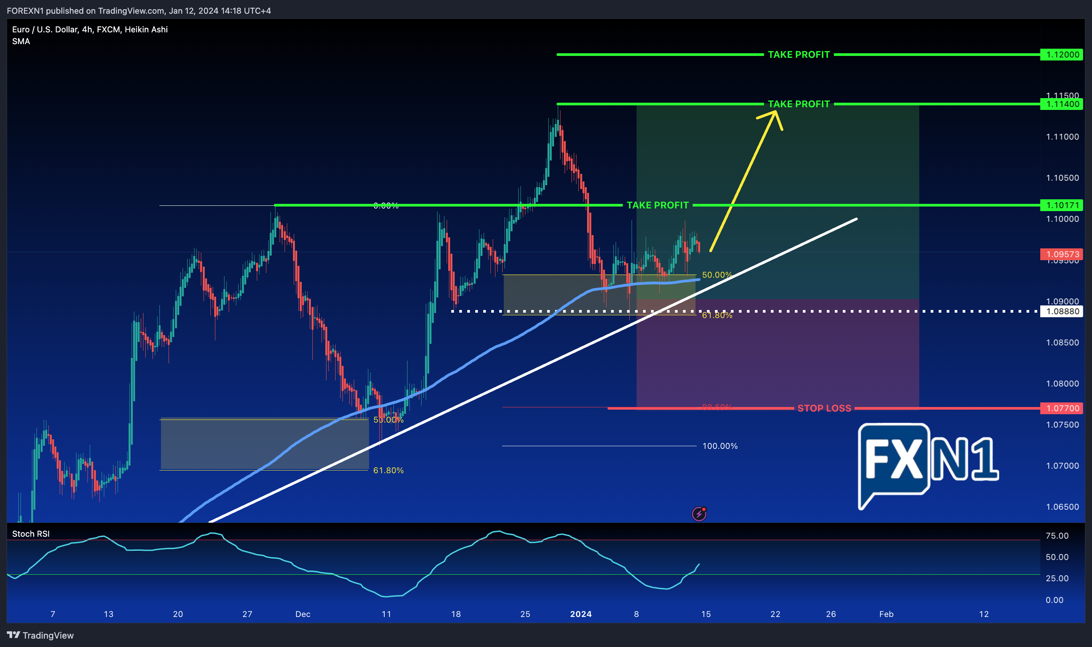Click the 0.00% Fibonacci level label

pyautogui.click(x=386, y=206)
